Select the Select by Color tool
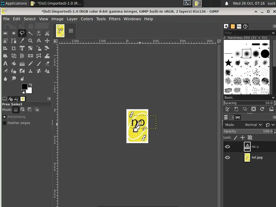 pos(39,33)
